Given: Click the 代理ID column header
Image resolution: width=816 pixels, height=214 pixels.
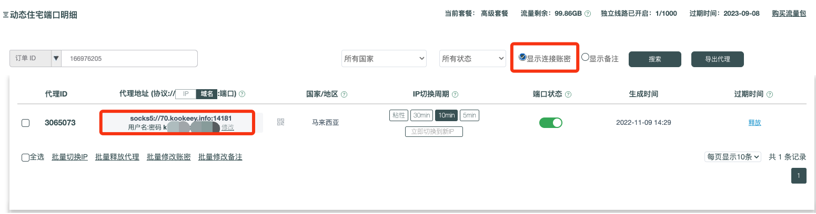Looking at the screenshot, I should 56,94.
